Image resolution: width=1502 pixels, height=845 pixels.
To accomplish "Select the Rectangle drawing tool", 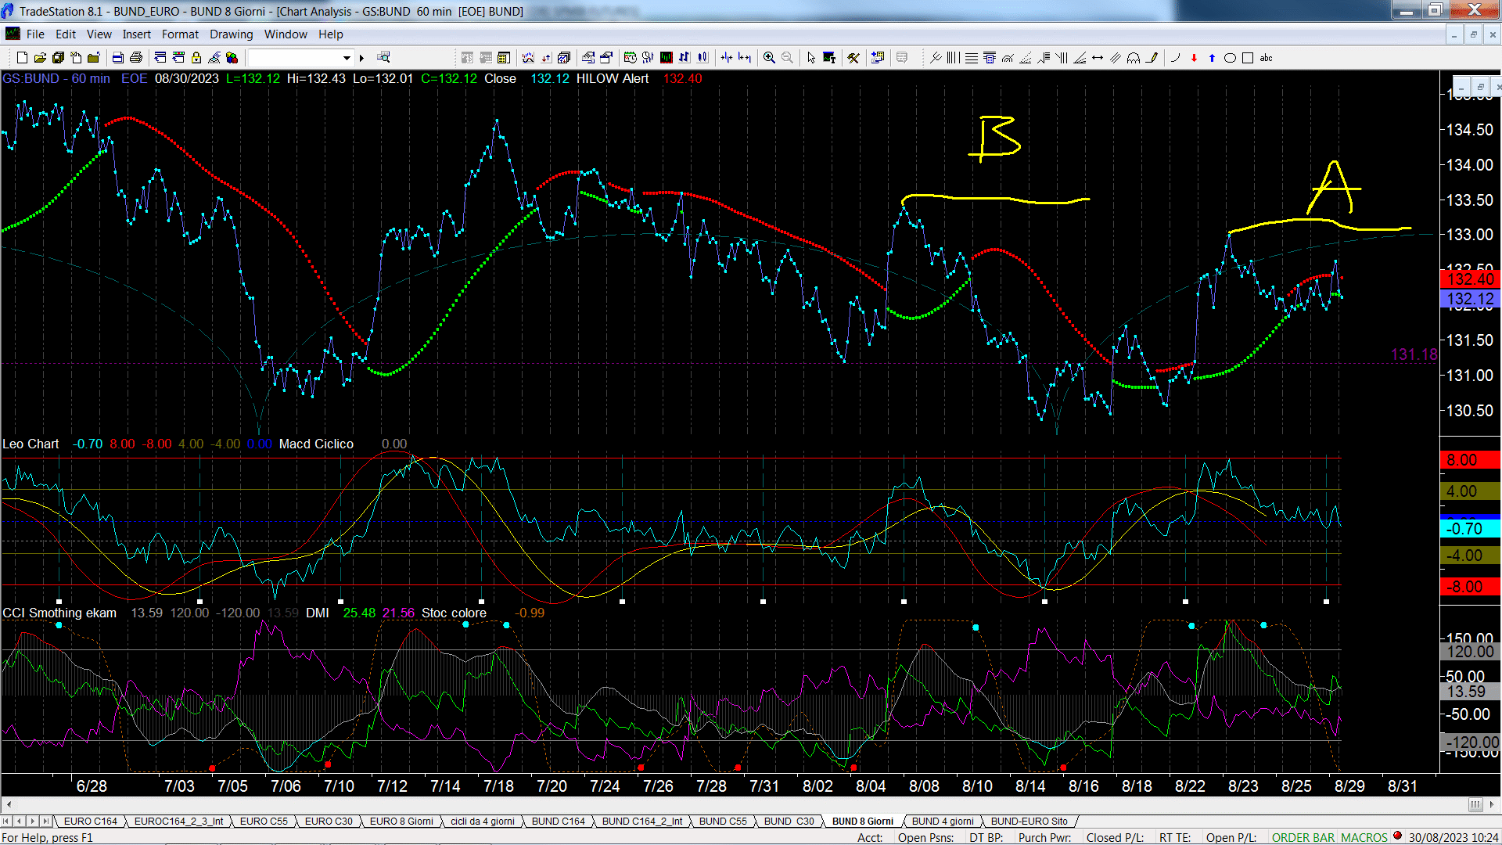I will (x=1248, y=58).
